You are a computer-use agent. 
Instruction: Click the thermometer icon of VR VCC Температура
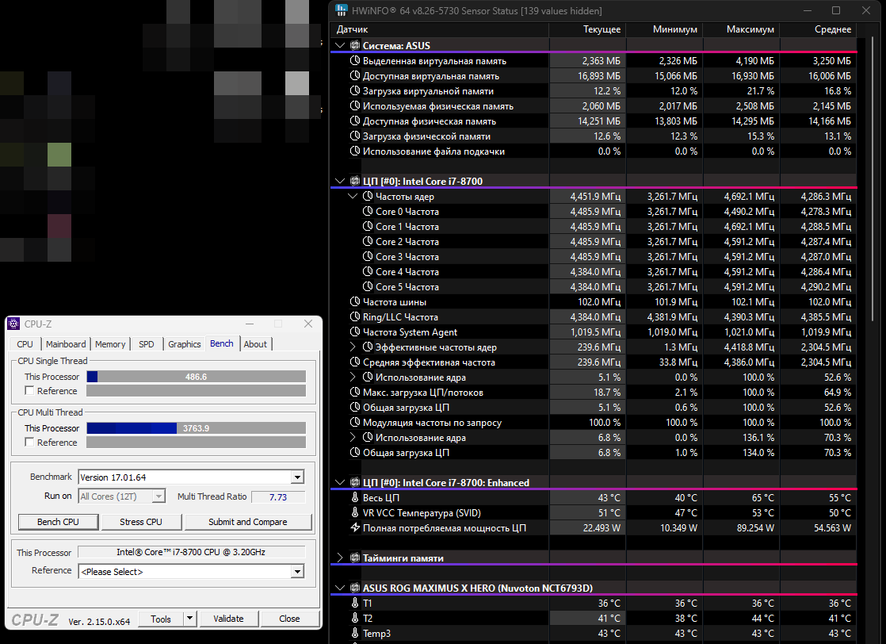click(x=355, y=513)
